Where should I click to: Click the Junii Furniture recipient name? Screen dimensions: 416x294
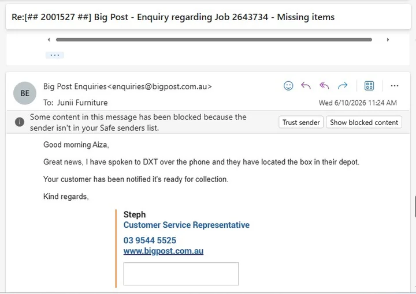[82, 103]
